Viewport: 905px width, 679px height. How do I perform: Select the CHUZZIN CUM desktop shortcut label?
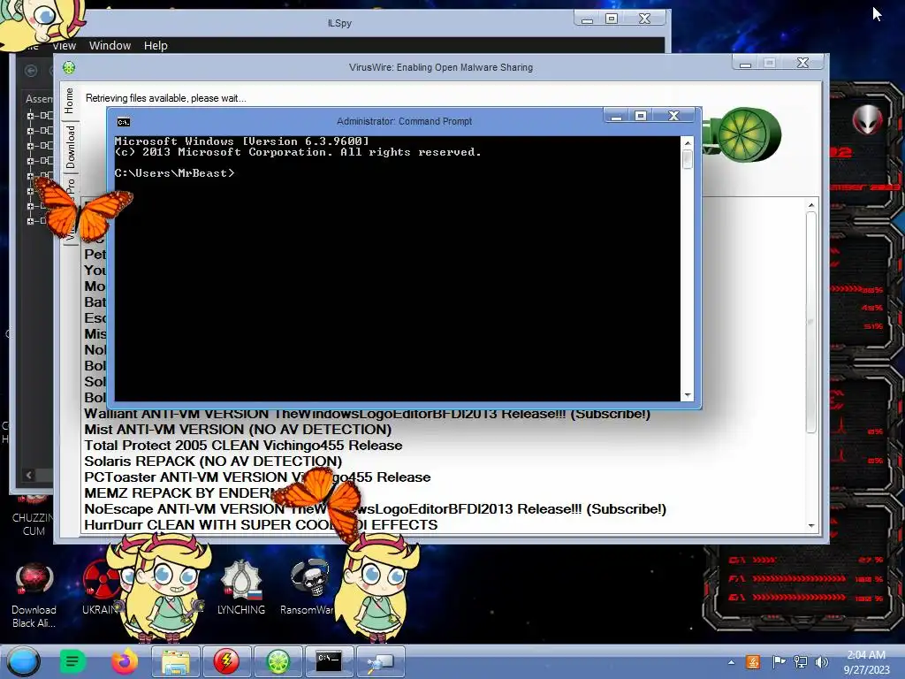click(33, 524)
